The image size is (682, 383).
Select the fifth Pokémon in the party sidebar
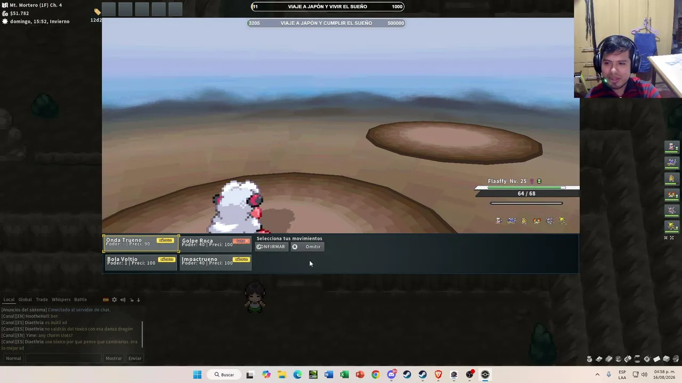coord(672,211)
